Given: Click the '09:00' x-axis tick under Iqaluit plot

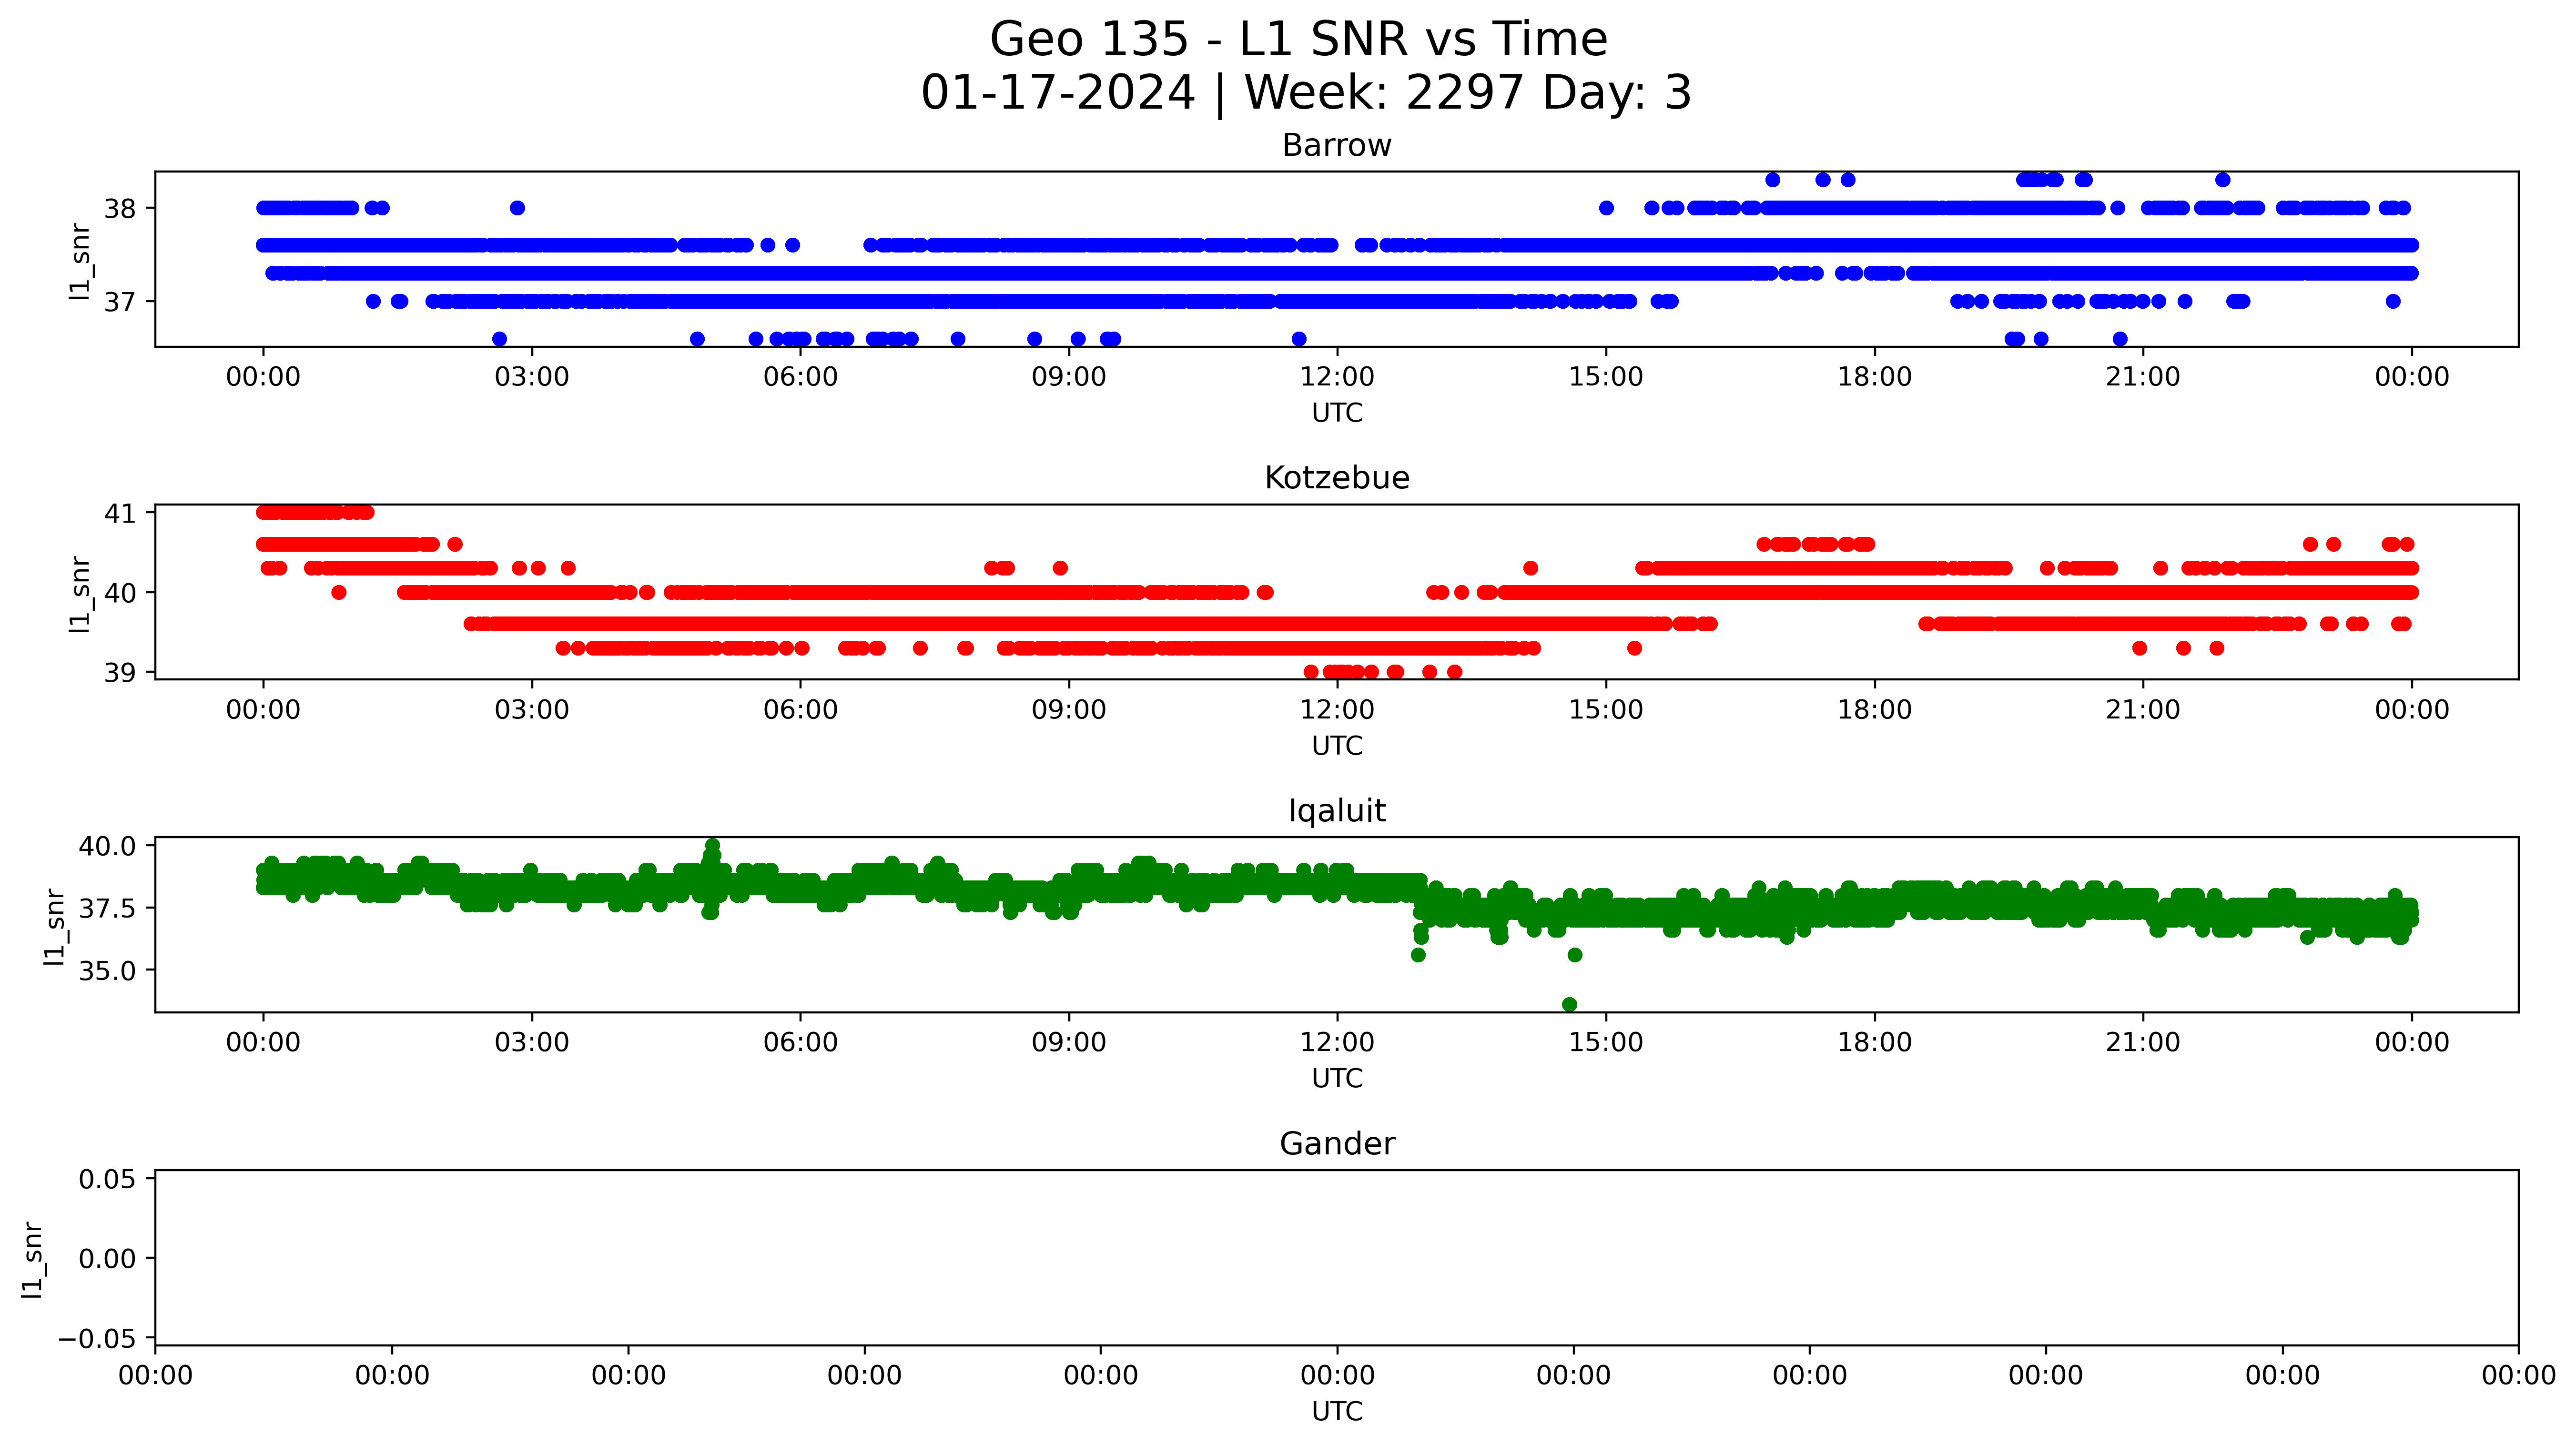Looking at the screenshot, I should click(1069, 1042).
